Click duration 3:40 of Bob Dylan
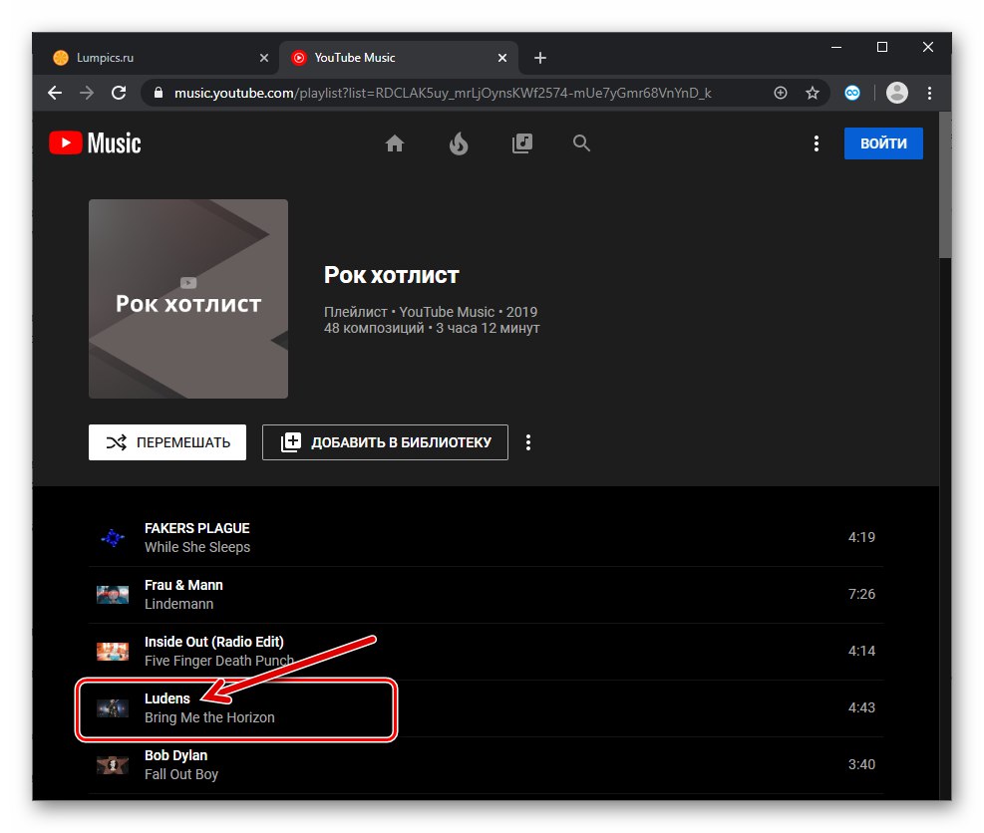 tap(861, 764)
